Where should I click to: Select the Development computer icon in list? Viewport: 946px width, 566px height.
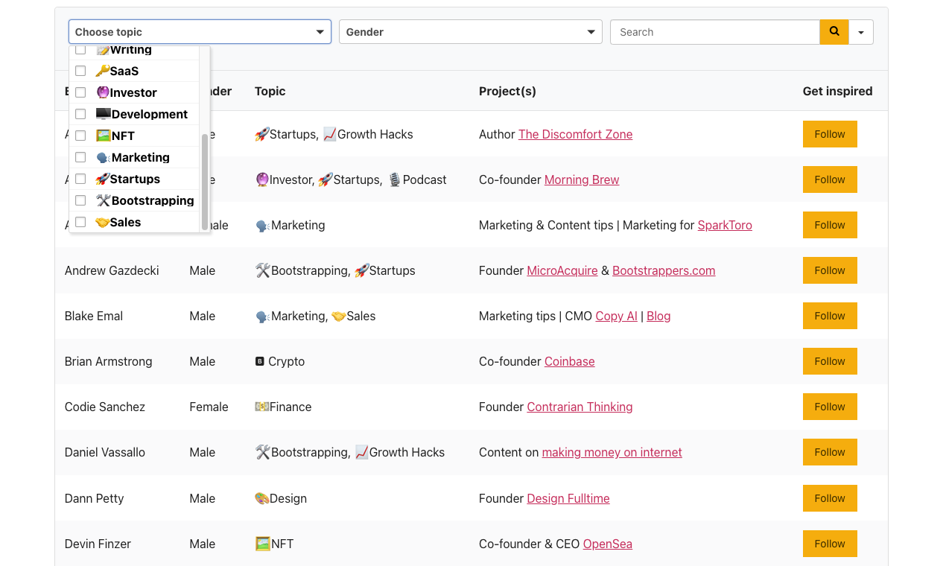[104, 114]
